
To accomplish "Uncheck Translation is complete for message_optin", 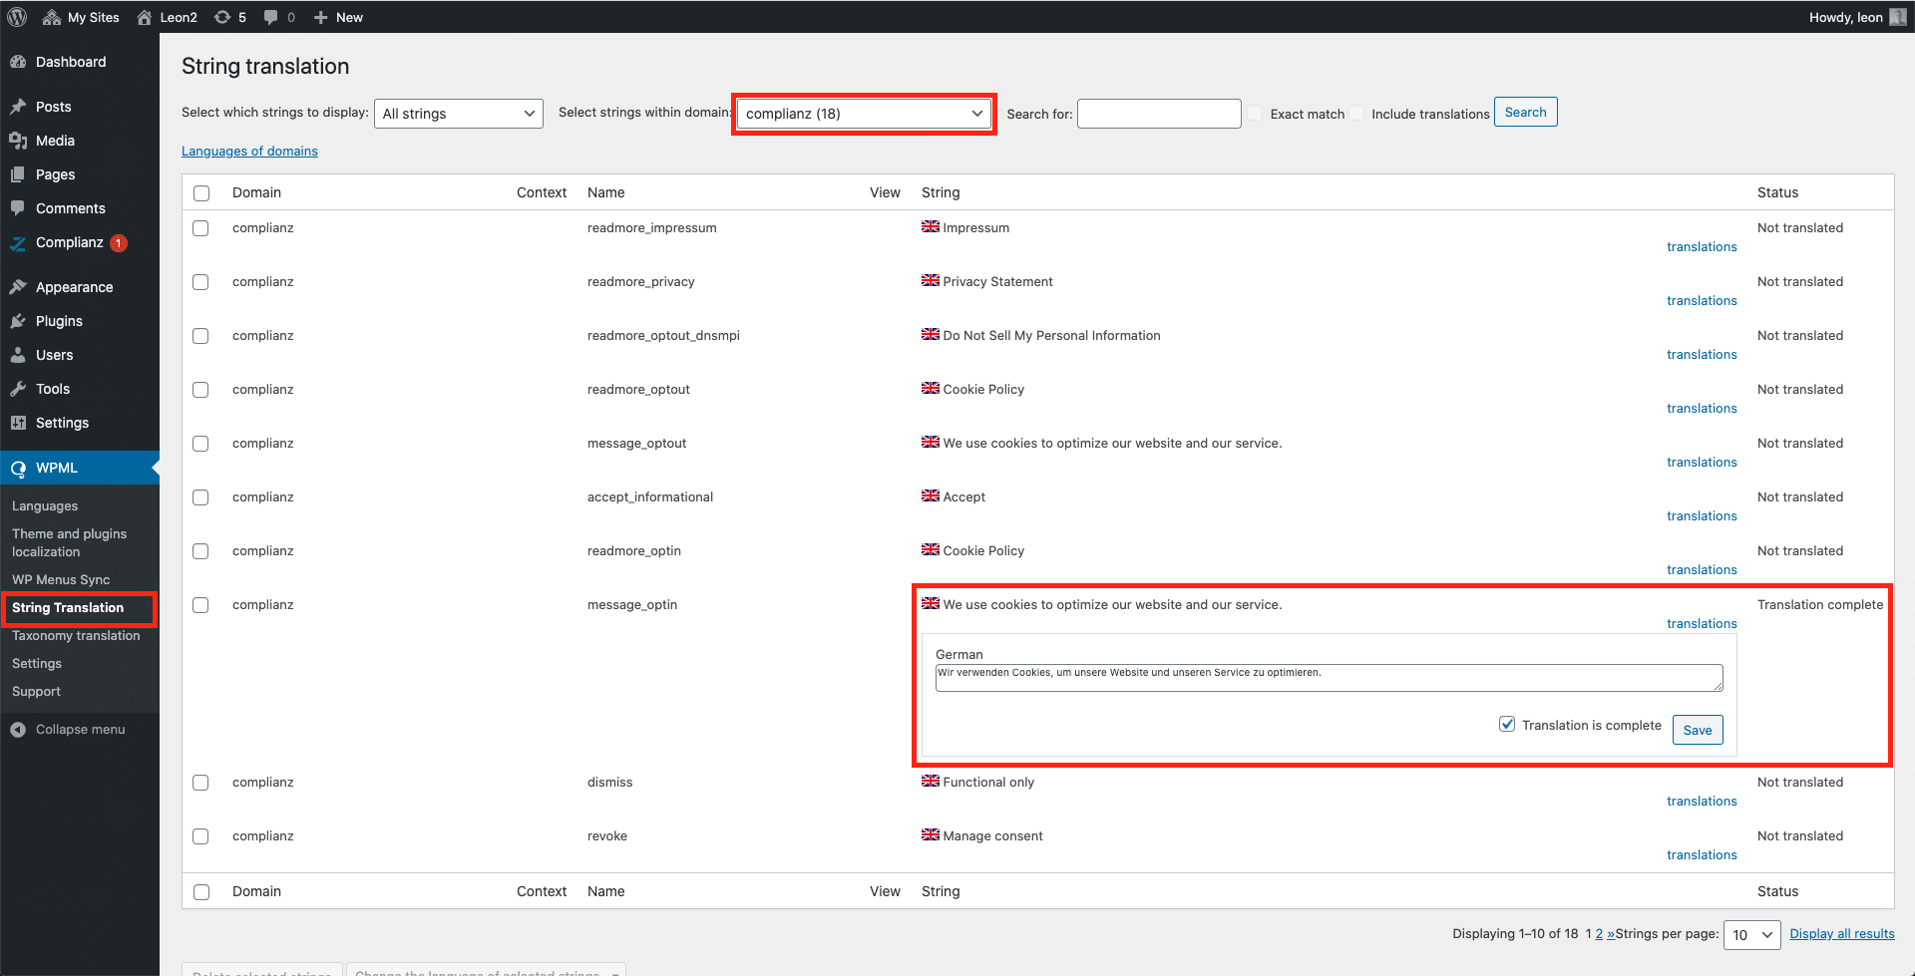I will click(1507, 724).
